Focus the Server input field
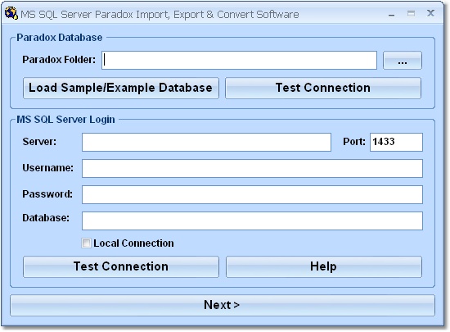This screenshot has height=332, width=450. point(206,142)
